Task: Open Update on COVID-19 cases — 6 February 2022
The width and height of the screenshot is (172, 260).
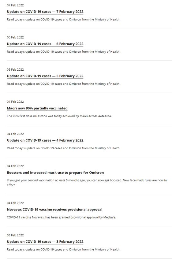Action: click(45, 44)
